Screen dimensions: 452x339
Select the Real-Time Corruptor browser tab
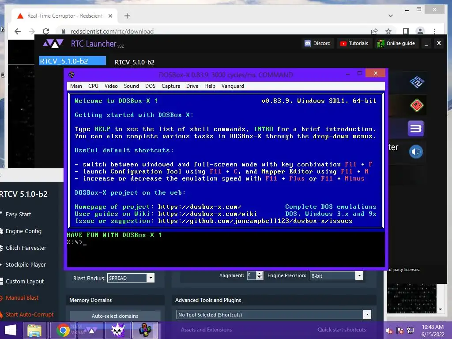pyautogui.click(x=65, y=16)
